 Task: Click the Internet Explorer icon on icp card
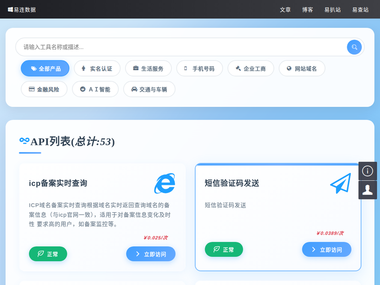pos(164,183)
